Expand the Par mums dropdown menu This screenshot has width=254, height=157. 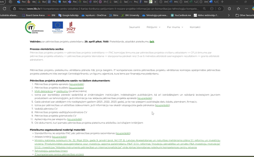click(x=175, y=27)
